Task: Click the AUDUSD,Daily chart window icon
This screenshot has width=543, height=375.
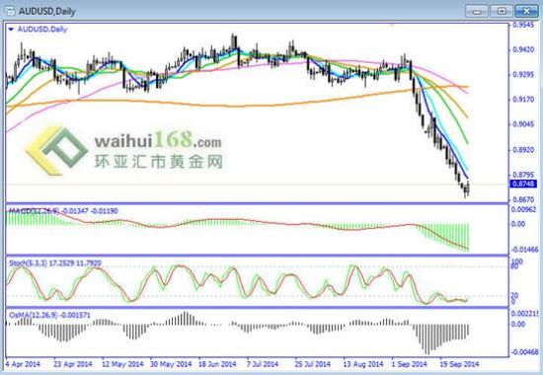Action: (x=10, y=11)
